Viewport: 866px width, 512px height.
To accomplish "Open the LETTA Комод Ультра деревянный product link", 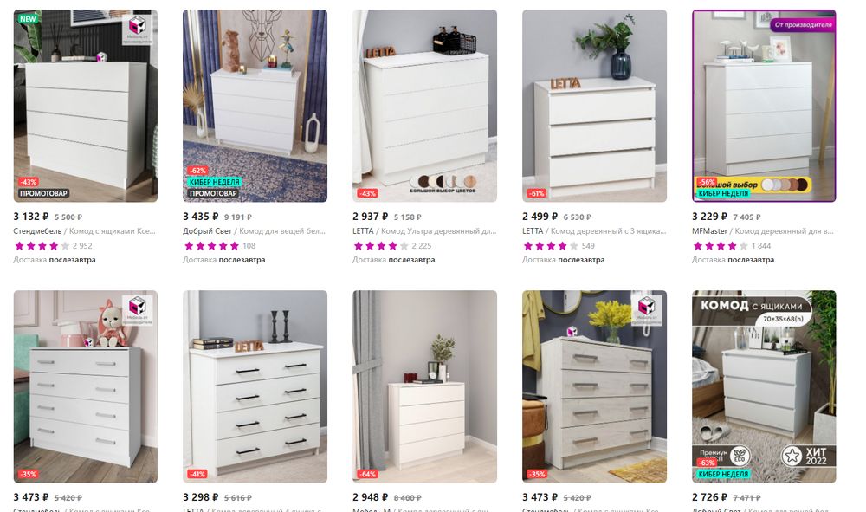I will (424, 230).
